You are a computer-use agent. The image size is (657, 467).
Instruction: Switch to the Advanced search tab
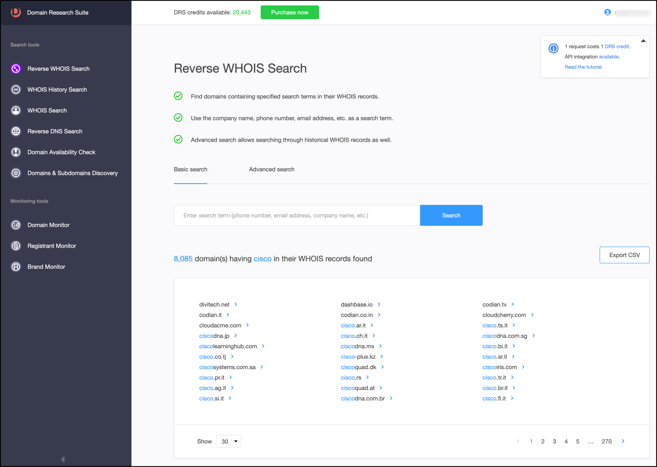[x=271, y=169]
